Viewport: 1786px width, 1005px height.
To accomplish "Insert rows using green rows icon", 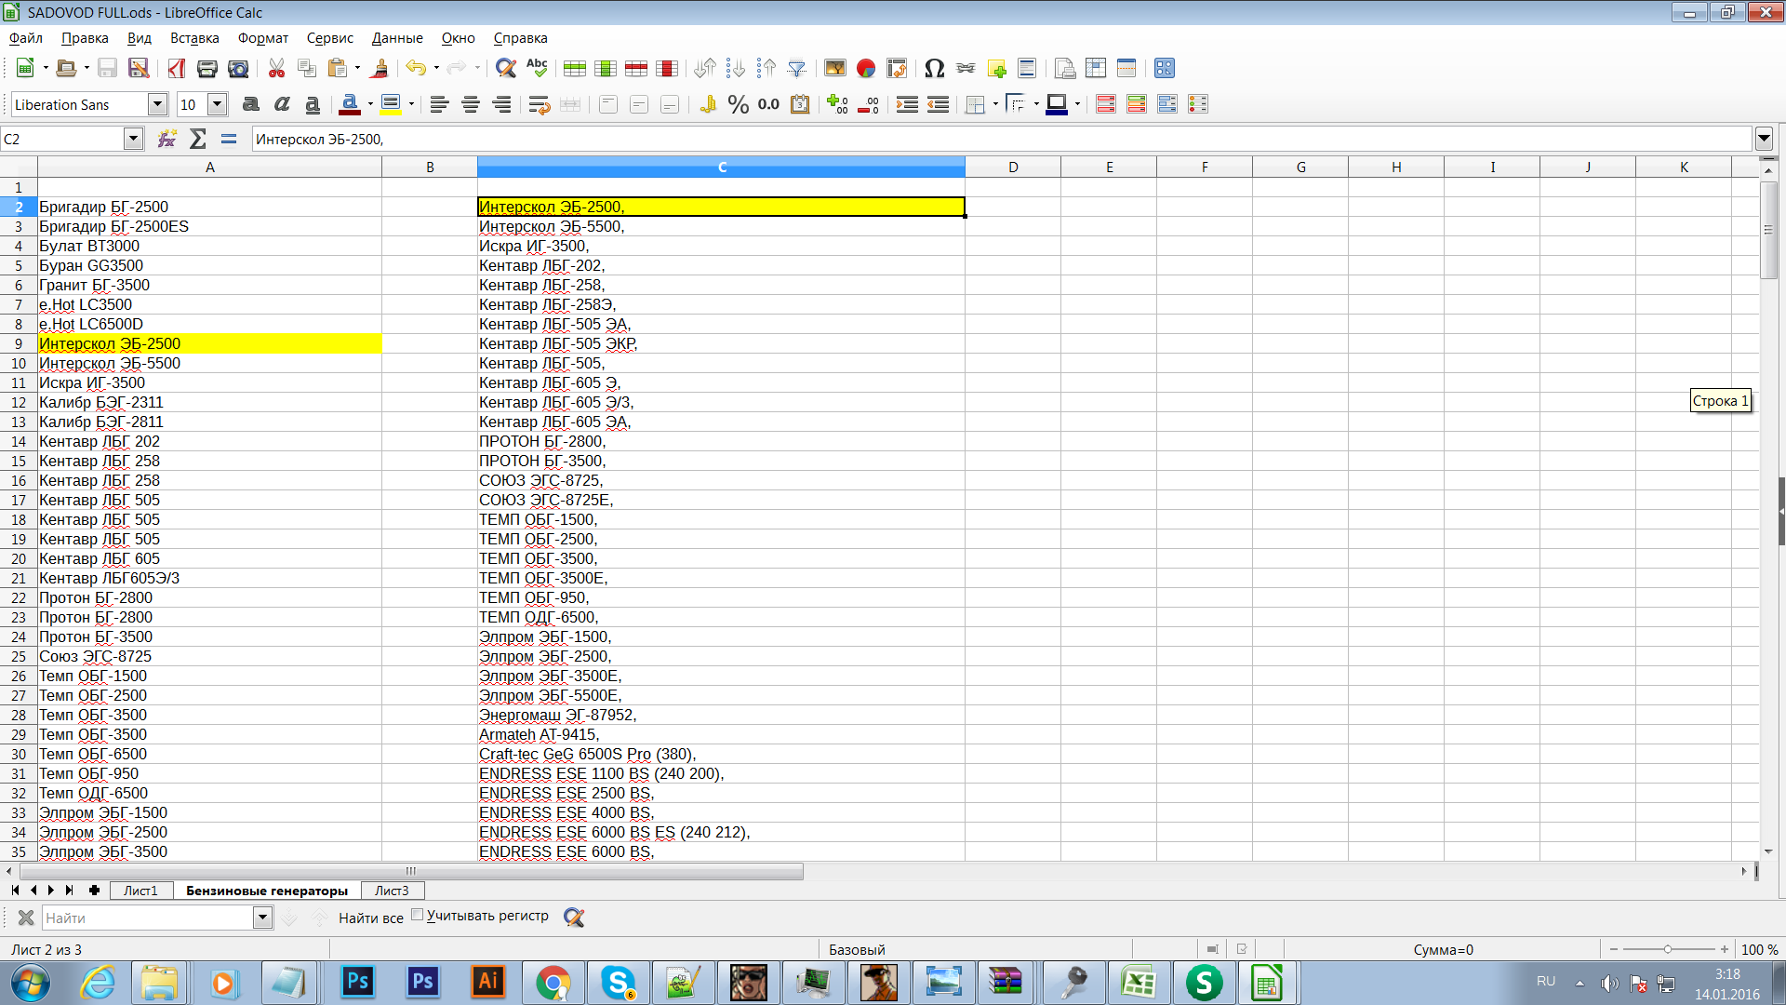I will click(575, 68).
